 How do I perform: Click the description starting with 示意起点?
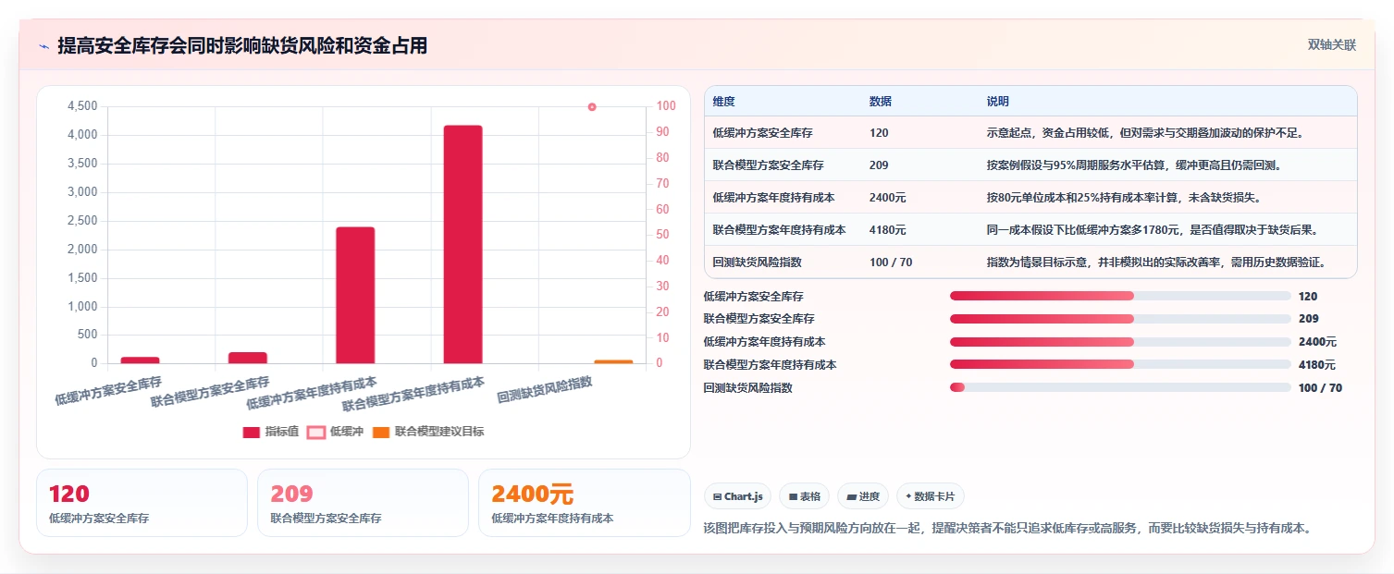pyautogui.click(x=1145, y=133)
